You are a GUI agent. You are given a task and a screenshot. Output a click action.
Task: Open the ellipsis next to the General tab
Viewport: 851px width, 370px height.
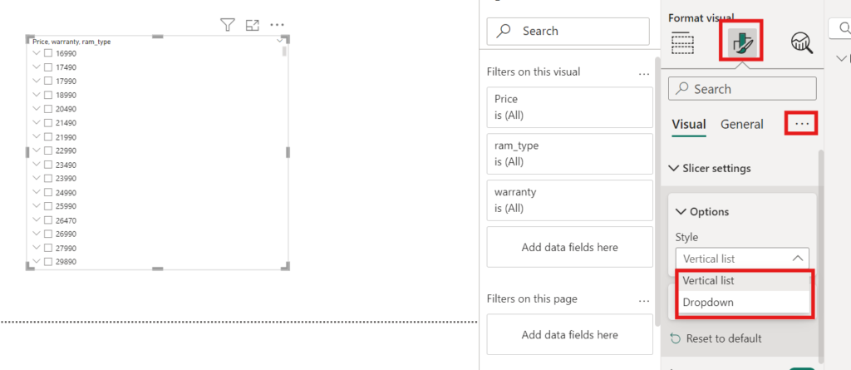point(802,125)
